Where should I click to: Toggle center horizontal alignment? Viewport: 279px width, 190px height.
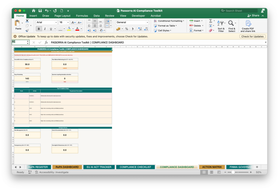95,26
